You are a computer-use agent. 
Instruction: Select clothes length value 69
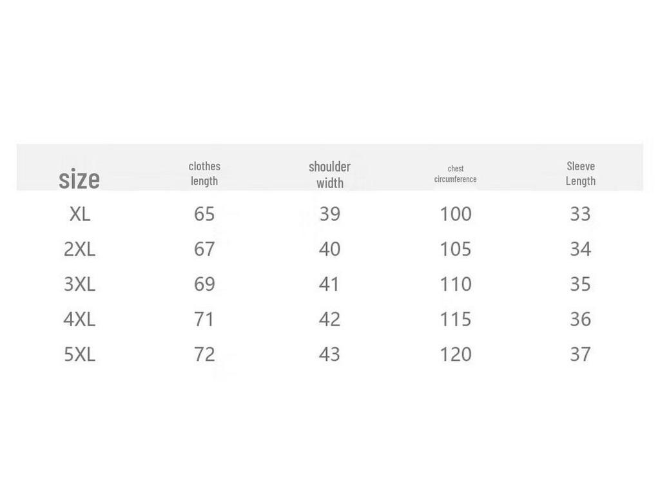coord(204,284)
